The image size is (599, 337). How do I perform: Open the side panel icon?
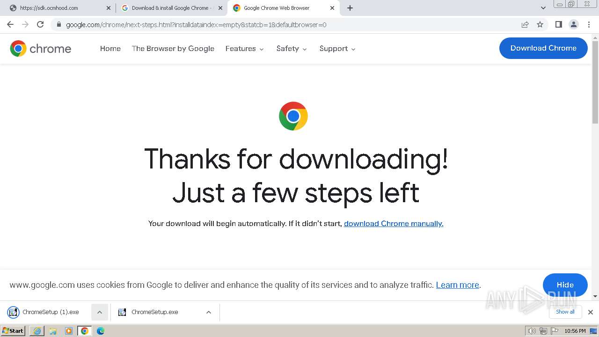[x=558, y=24]
